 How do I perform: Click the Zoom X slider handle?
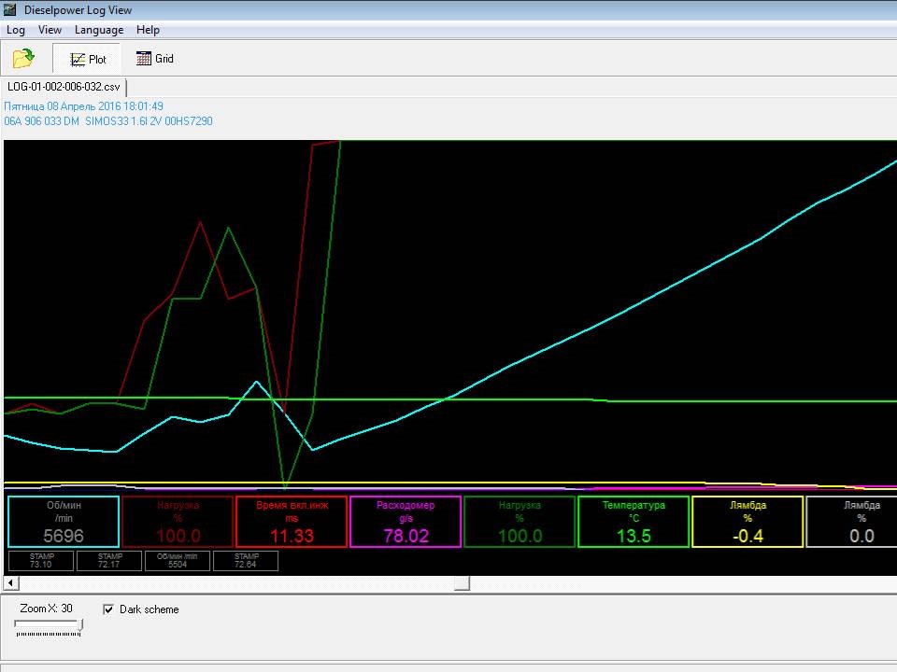tap(80, 625)
